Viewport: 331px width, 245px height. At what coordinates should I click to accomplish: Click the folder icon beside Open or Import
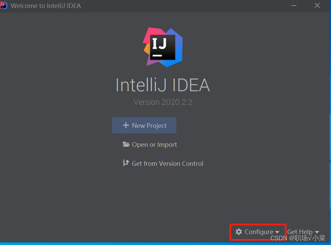pyautogui.click(x=126, y=144)
